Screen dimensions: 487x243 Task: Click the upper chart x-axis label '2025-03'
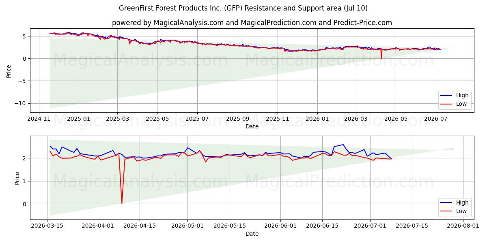tap(117, 119)
